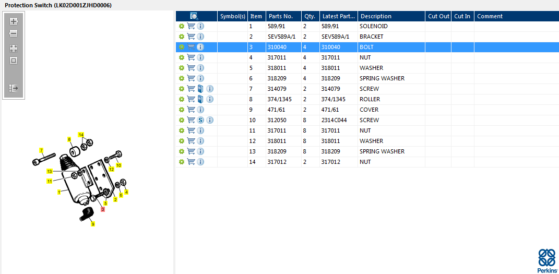The height and width of the screenshot is (274, 559).
Task: Open info for SPRING WASHER item 13
Action: tap(200, 151)
